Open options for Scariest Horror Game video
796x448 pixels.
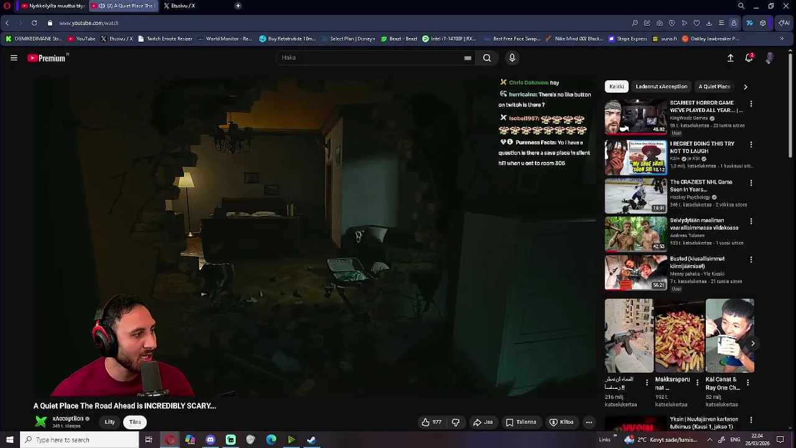(751, 104)
